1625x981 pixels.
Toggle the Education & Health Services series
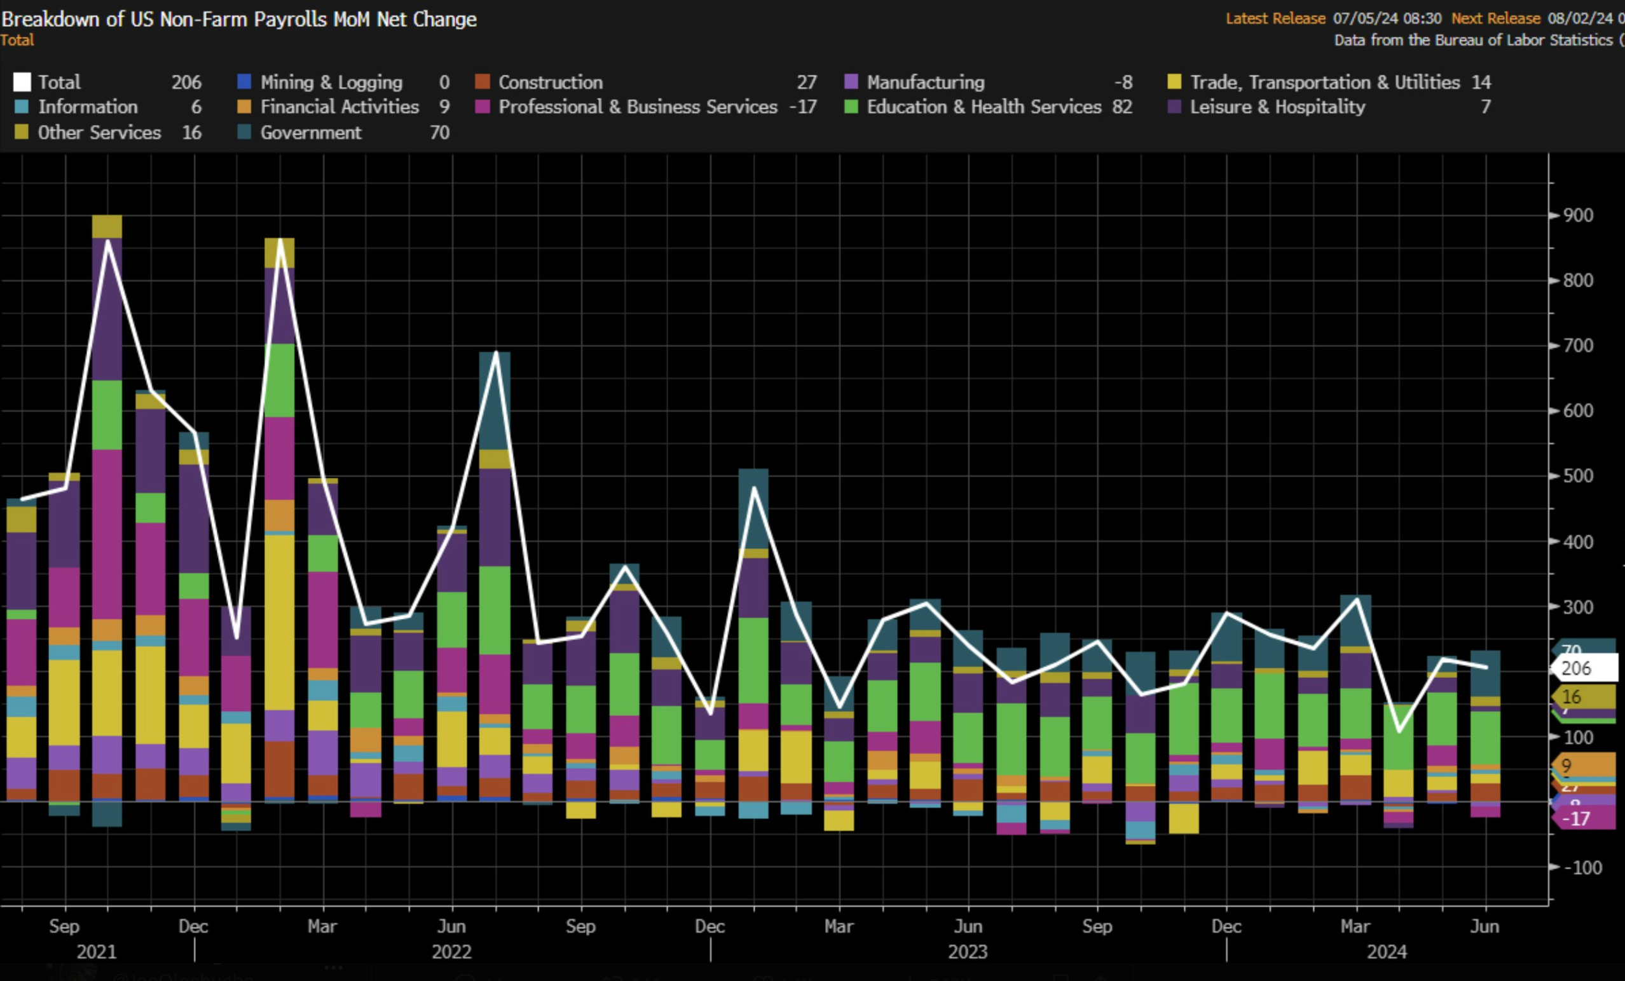click(984, 107)
